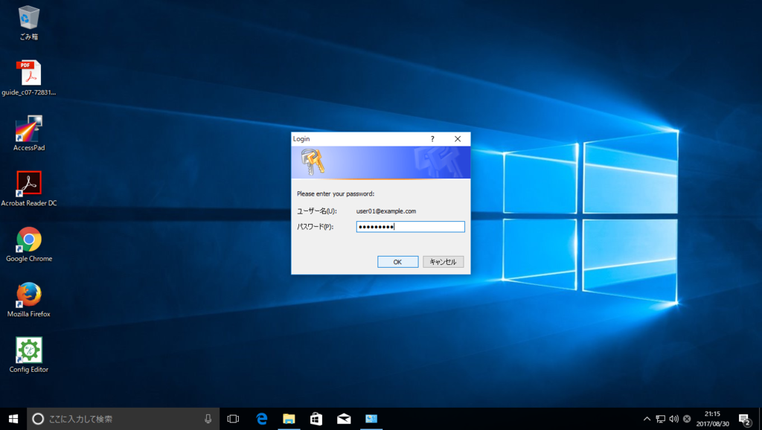Click the 'Please enter your password:' text
This screenshot has width=762, height=430.
[x=336, y=194]
